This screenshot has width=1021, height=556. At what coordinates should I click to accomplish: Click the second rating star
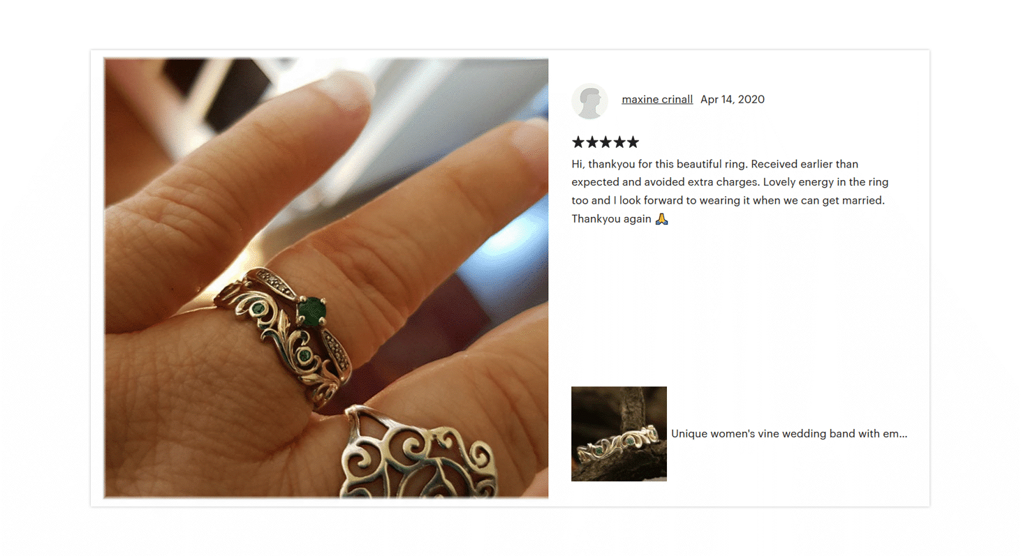(592, 142)
